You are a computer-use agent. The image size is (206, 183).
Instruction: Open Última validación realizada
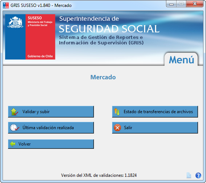[51, 128]
